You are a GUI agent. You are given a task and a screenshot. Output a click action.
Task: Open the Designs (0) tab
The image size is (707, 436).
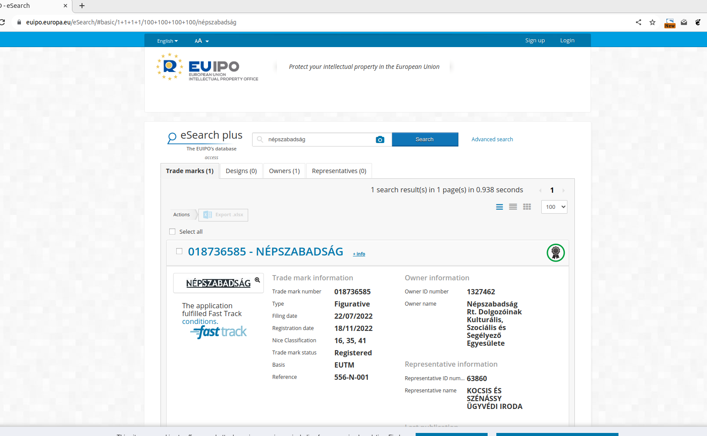(x=241, y=171)
